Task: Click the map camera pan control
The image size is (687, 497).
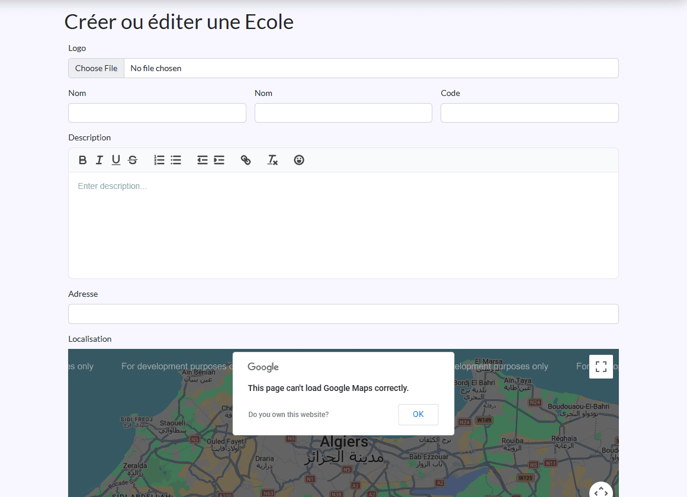Action: click(601, 491)
